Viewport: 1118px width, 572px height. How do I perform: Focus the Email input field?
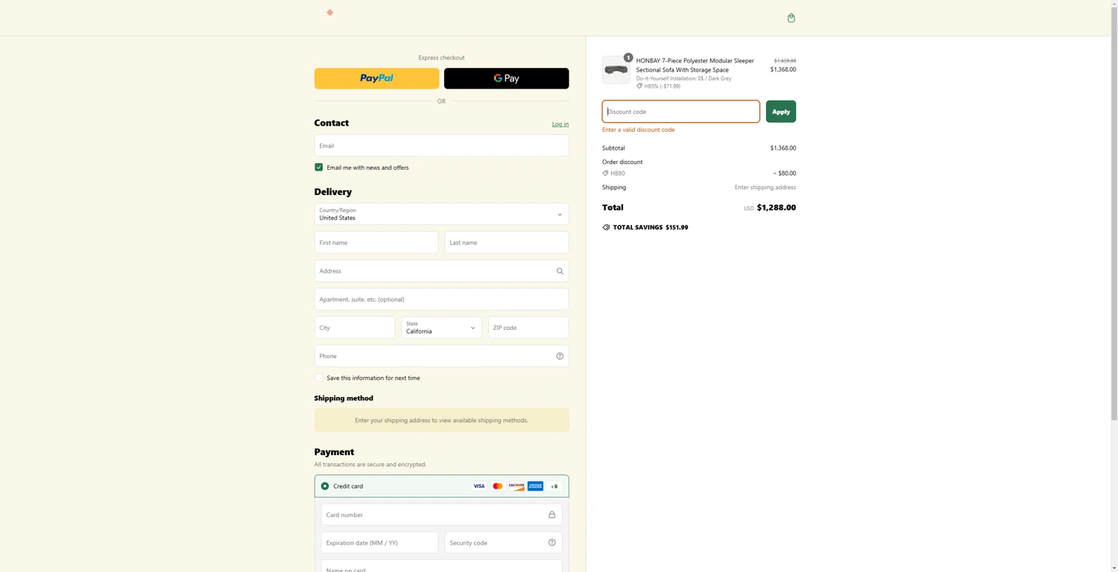(441, 145)
